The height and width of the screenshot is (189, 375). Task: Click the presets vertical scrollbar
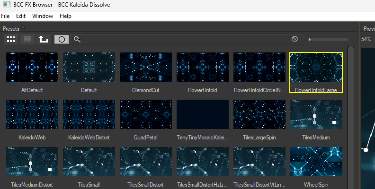click(x=351, y=117)
